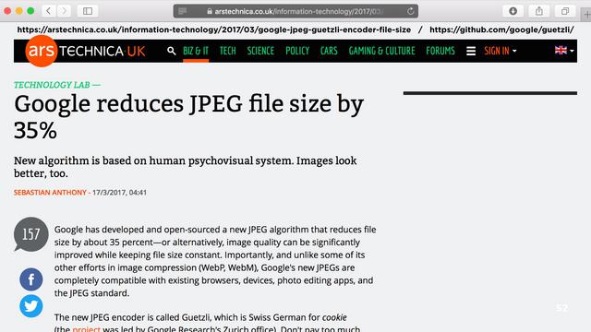Open the Reader view icon in address bar
The width and height of the screenshot is (591, 332).
183,11
